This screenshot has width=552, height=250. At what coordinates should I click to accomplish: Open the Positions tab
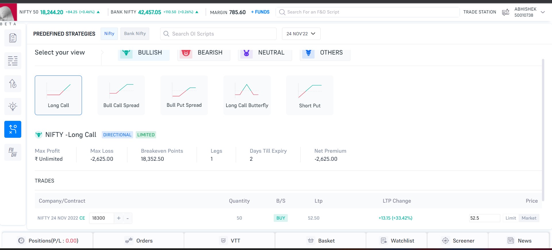click(47, 241)
